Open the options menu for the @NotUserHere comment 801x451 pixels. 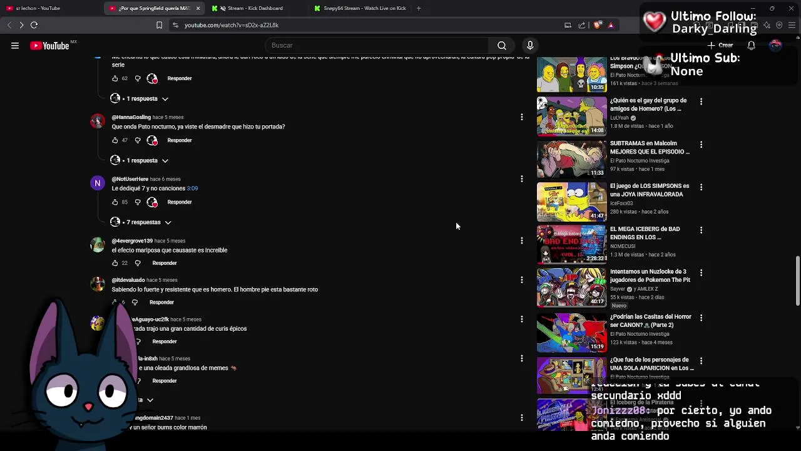521,179
